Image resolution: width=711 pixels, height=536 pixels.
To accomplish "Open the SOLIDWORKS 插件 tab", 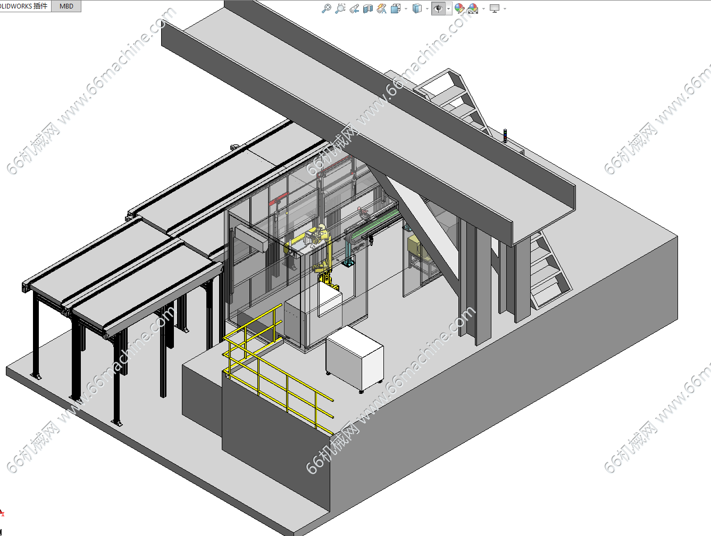I will 24,6.
